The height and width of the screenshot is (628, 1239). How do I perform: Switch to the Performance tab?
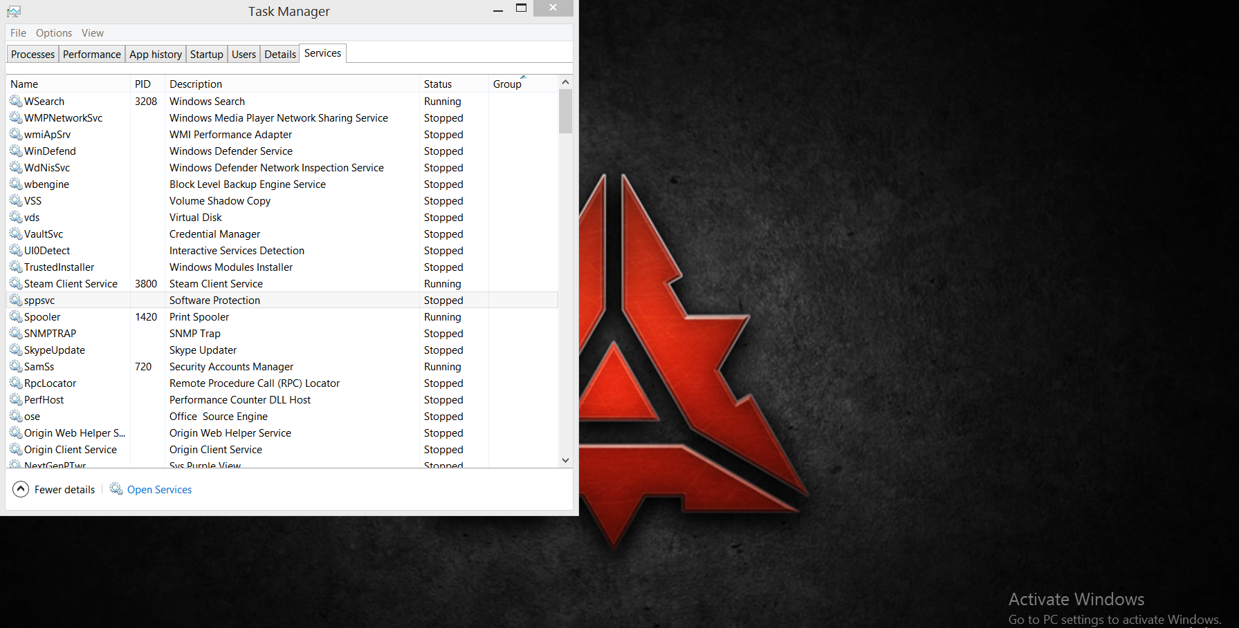92,55
